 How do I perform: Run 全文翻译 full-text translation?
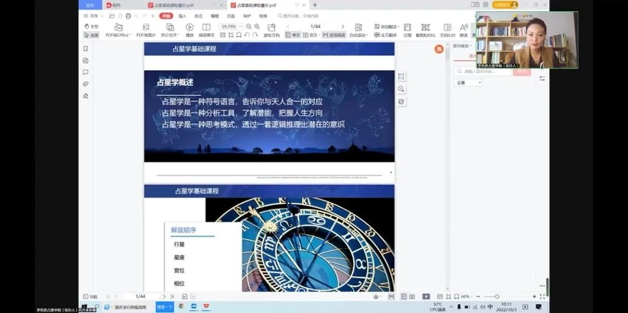(x=385, y=35)
